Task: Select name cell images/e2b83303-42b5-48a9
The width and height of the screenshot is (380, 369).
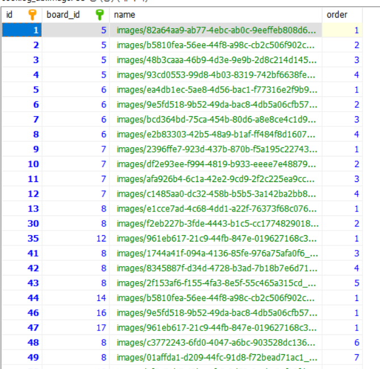Action: [216, 134]
